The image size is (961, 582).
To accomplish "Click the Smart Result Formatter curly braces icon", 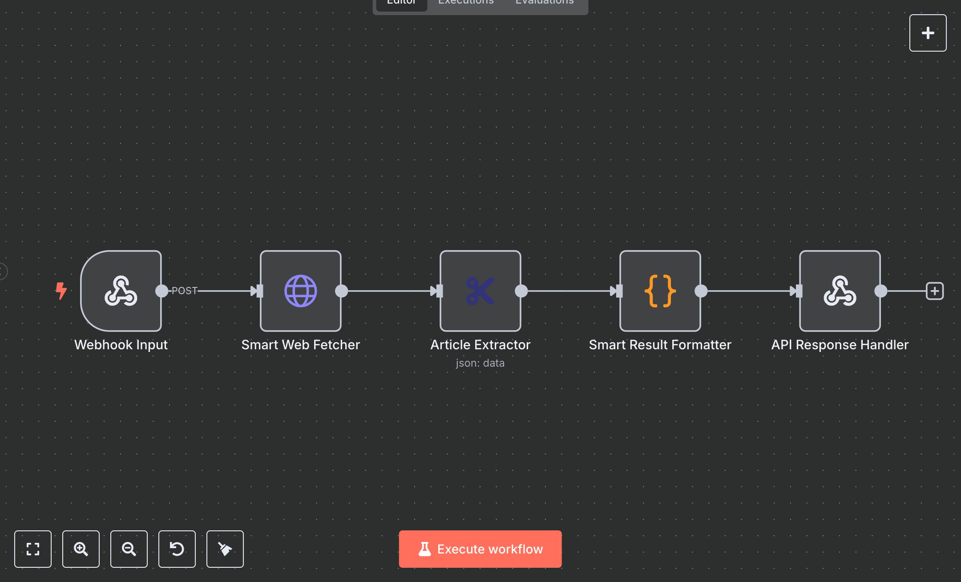I will [660, 291].
